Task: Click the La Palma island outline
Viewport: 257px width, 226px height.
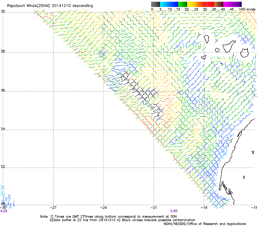Action: pyautogui.click(x=207, y=39)
